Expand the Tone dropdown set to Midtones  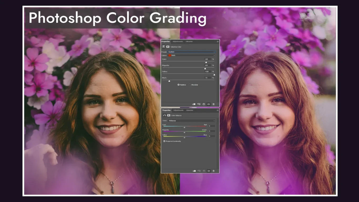[192, 120]
